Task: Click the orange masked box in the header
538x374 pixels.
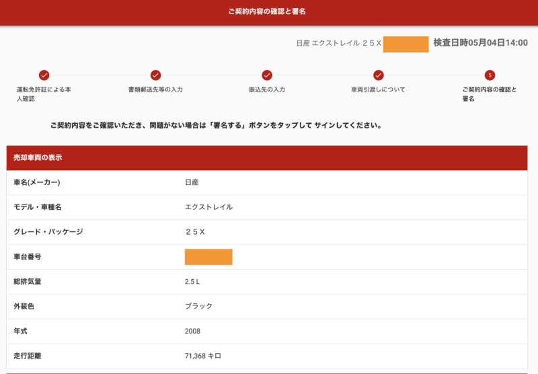Action: pyautogui.click(x=406, y=44)
